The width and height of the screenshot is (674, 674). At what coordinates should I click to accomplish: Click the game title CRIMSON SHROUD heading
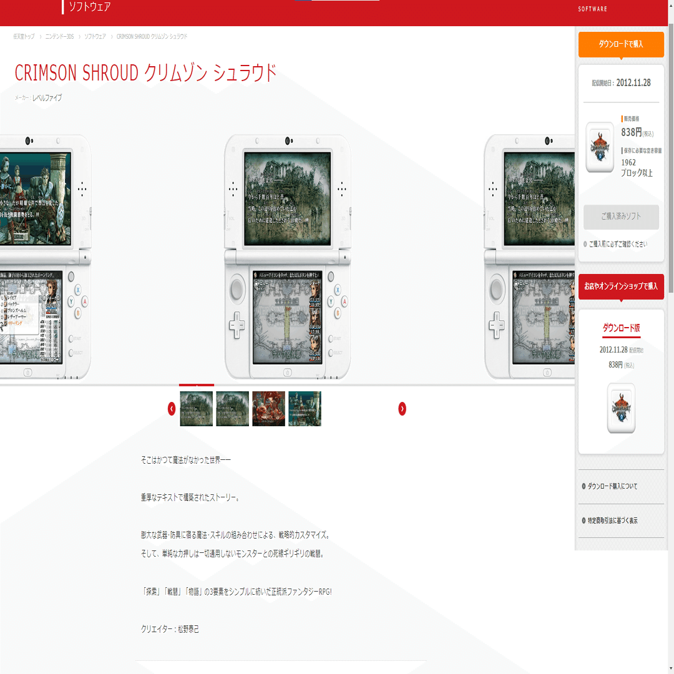coord(145,72)
